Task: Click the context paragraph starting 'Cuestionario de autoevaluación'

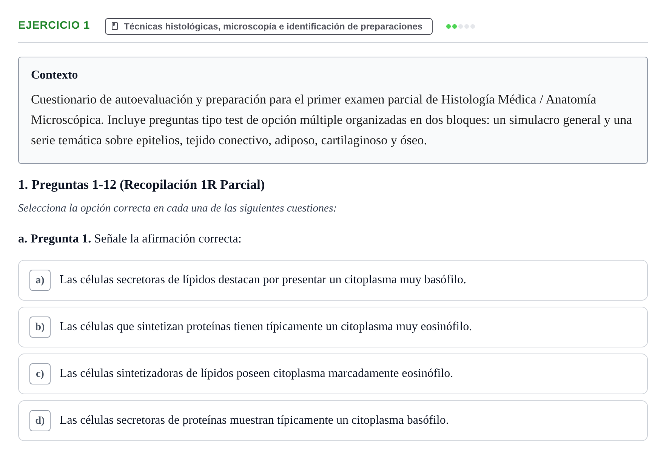Action: pyautogui.click(x=332, y=120)
